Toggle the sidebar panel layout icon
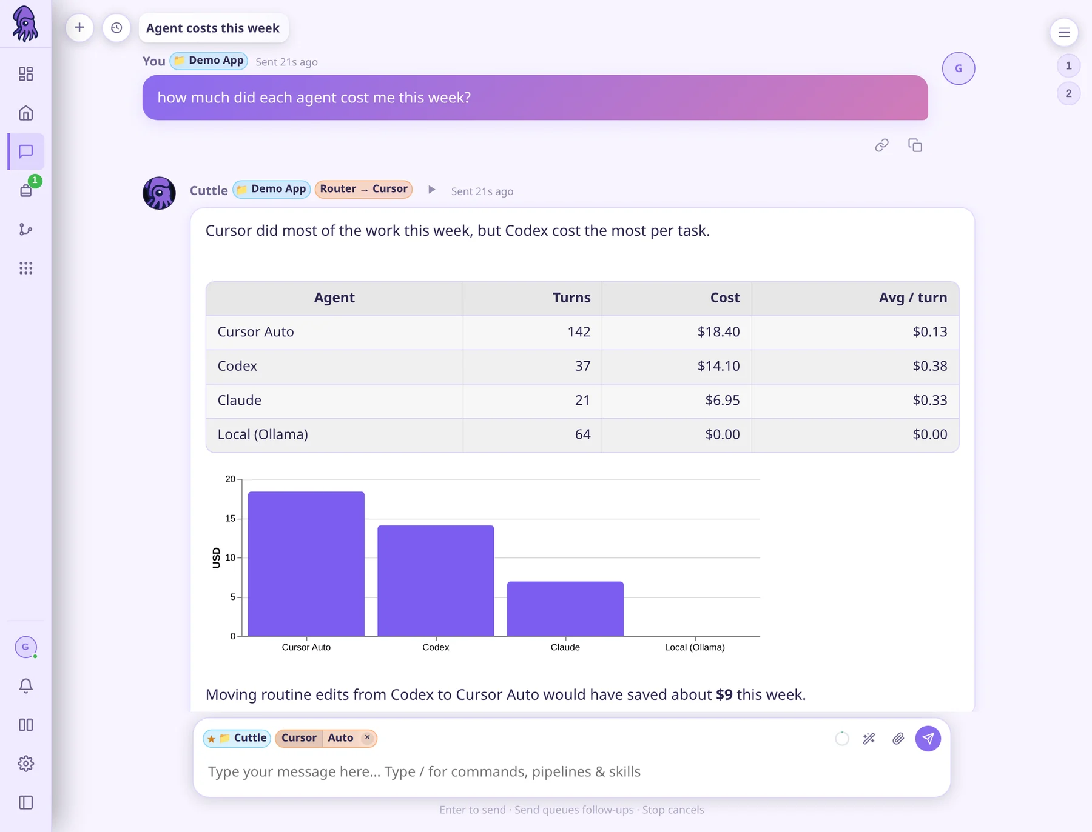Viewport: 1092px width, 832px height. click(x=25, y=802)
